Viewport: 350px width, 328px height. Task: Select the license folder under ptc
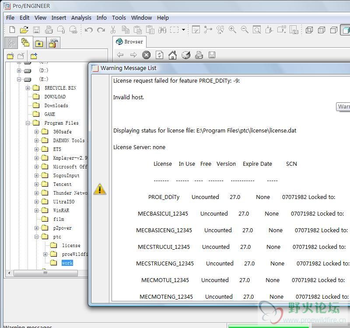[x=71, y=245]
